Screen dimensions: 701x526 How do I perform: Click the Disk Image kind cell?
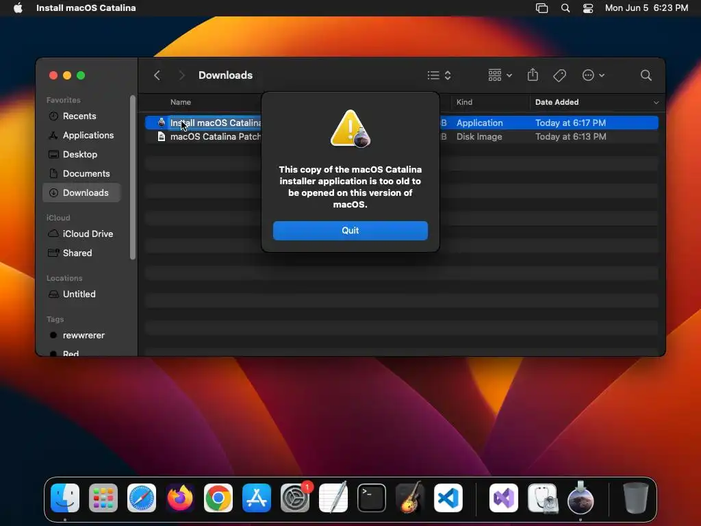tap(479, 136)
